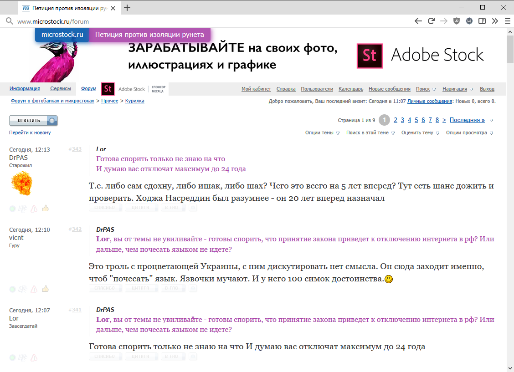Click Adobe Stock St sponsor logo in menu
The height and width of the screenshot is (372, 514).
click(108, 89)
